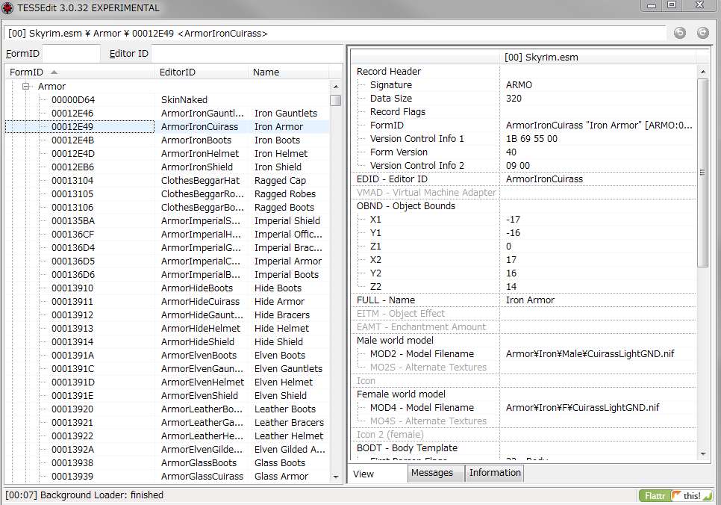This screenshot has width=721, height=505.
Task: Click the forward navigation arrow button
Action: 702,33
